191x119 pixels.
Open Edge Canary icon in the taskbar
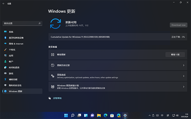(x=118, y=116)
